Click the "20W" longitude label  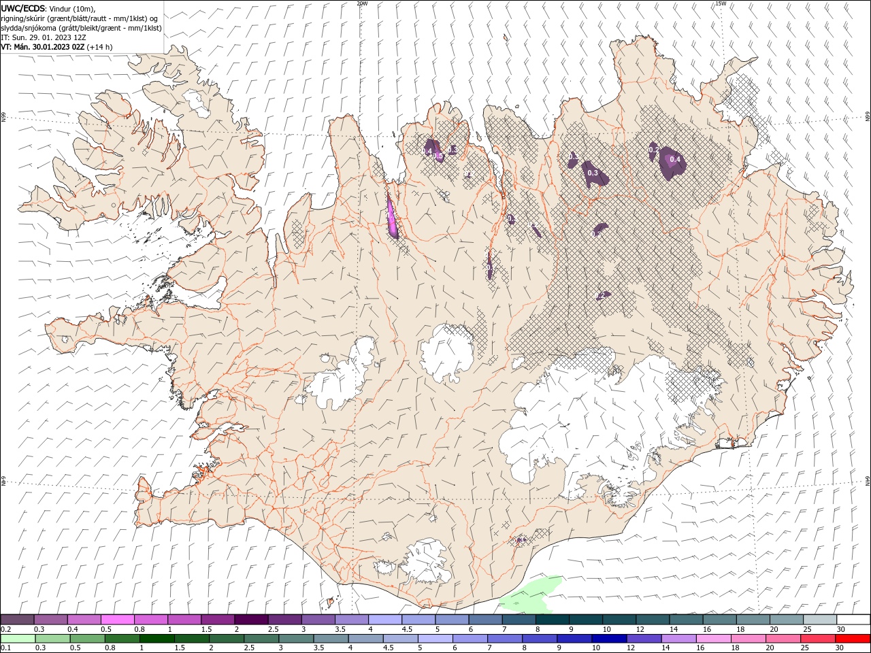point(362,3)
